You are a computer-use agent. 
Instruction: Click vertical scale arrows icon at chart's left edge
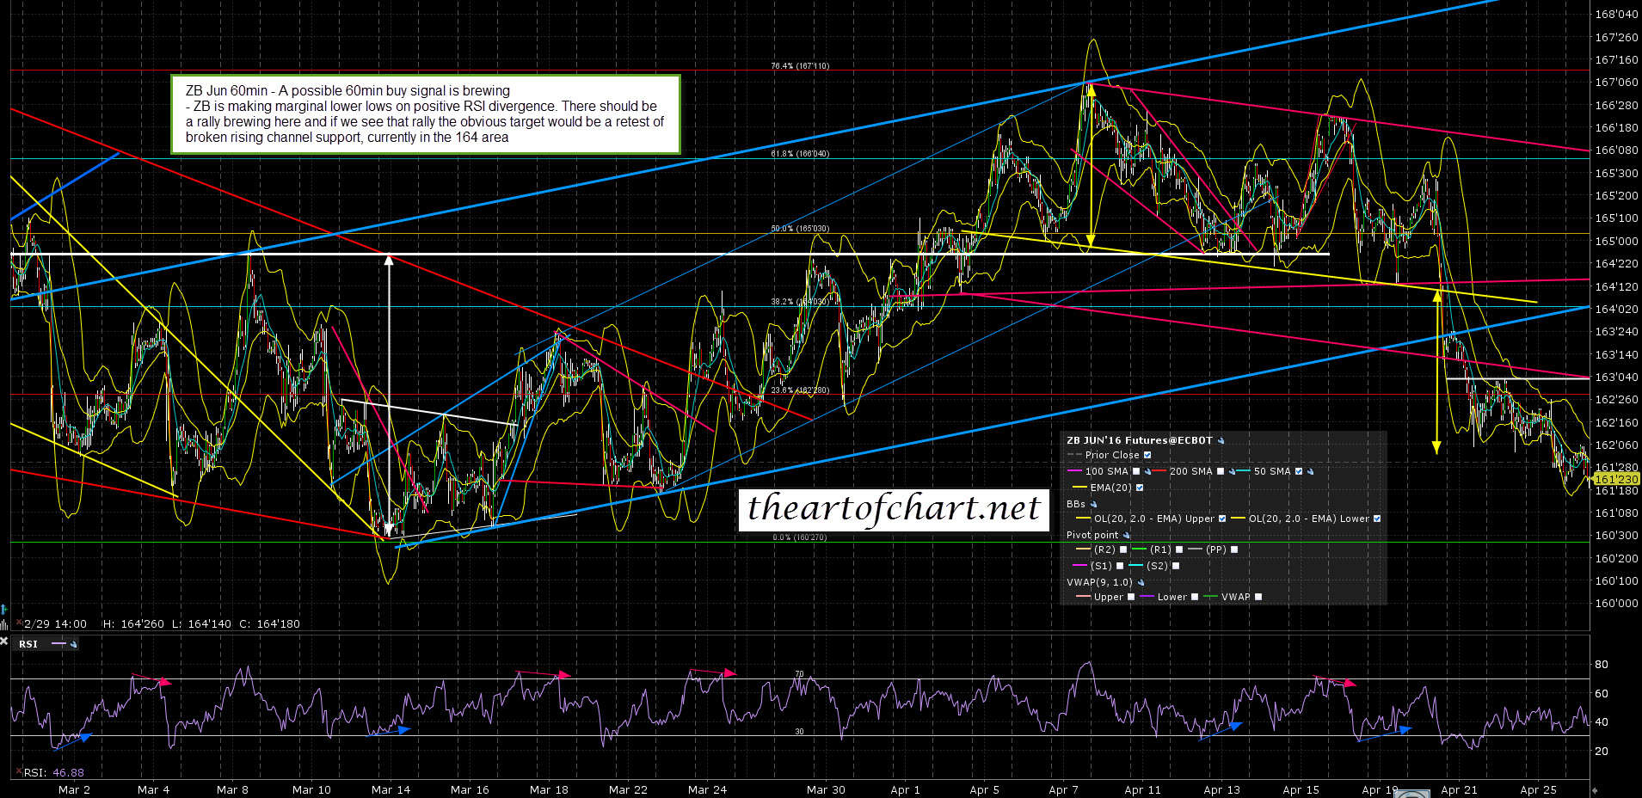tap(4, 609)
